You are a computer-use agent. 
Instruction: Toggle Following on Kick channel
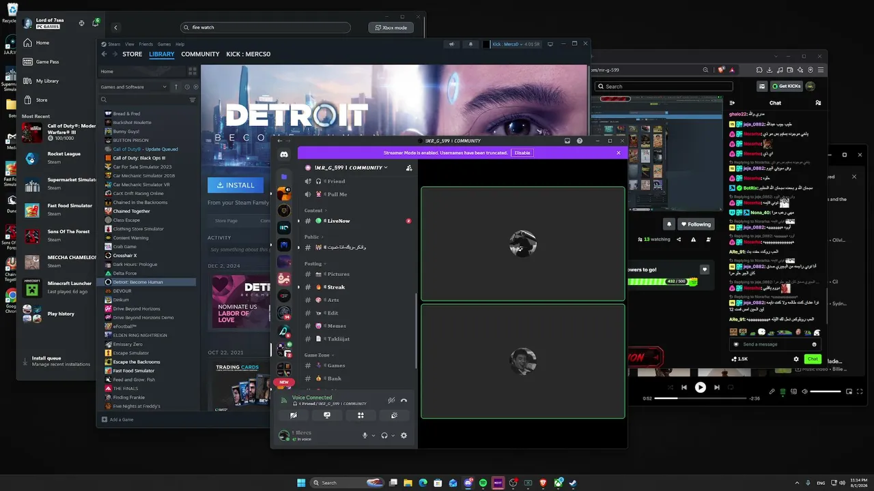[695, 224]
